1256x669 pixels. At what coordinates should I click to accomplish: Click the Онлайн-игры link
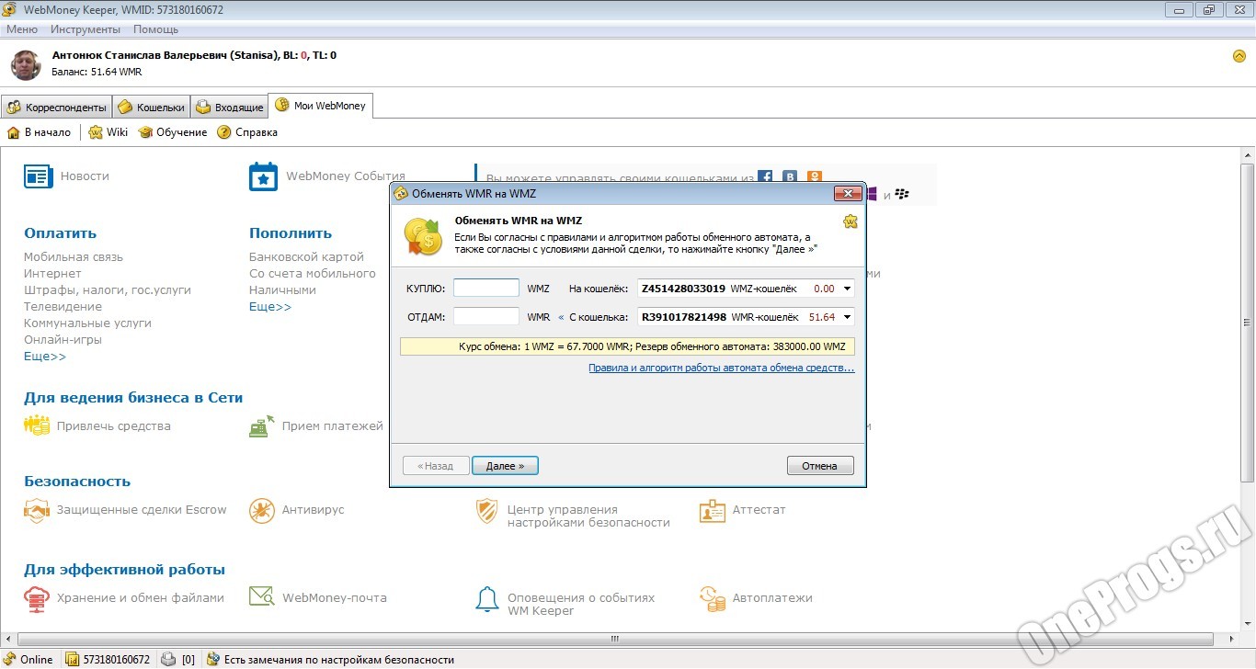[x=63, y=340]
